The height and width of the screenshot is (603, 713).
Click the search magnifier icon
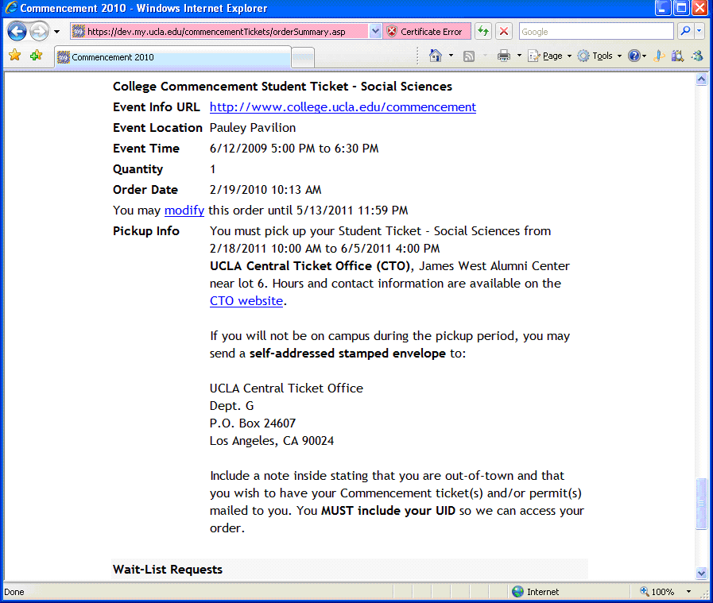[x=684, y=32]
